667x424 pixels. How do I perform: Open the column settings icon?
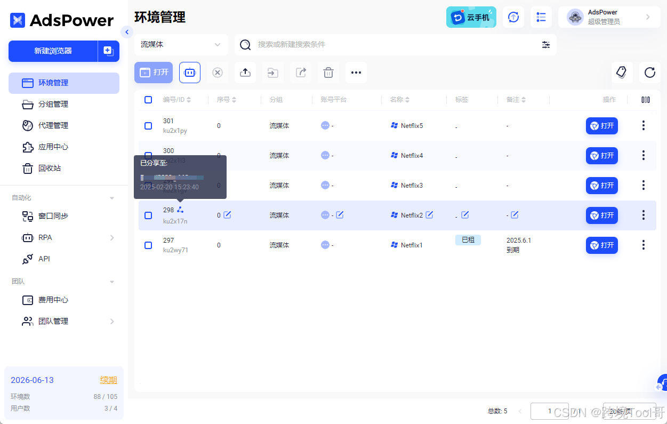[646, 100]
